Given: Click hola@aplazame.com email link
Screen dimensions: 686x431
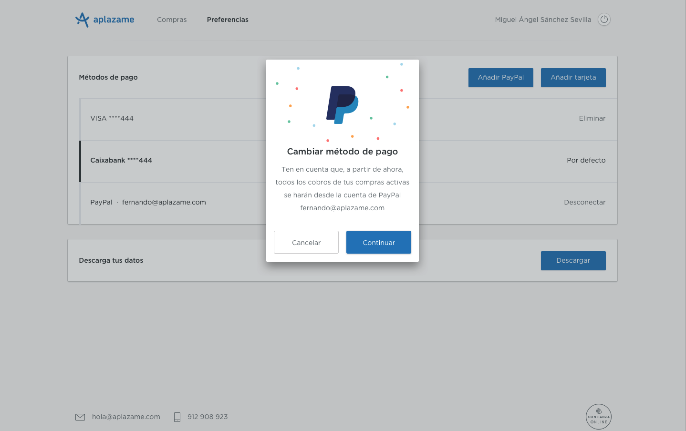Looking at the screenshot, I should pos(126,417).
